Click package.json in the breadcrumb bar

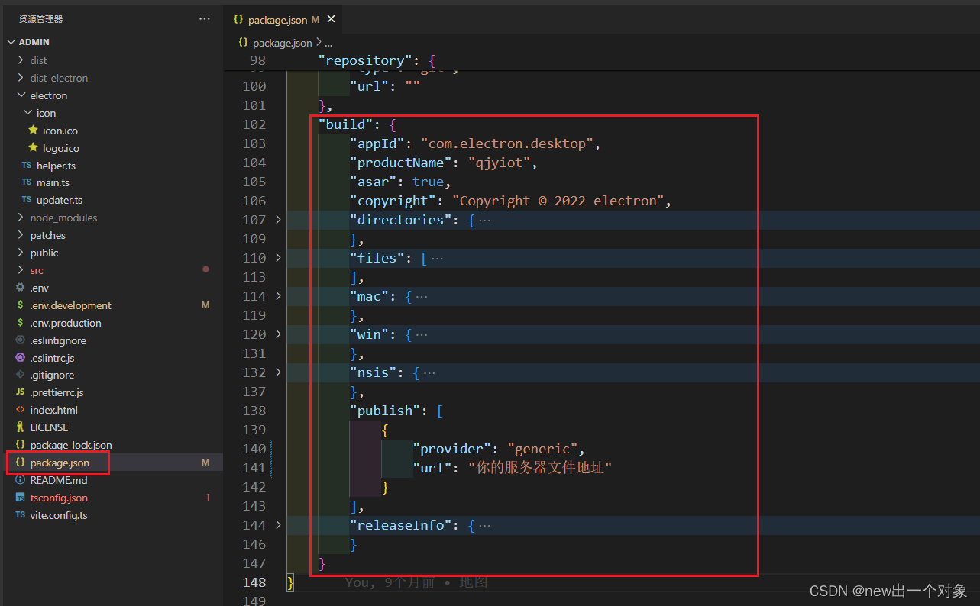point(284,43)
